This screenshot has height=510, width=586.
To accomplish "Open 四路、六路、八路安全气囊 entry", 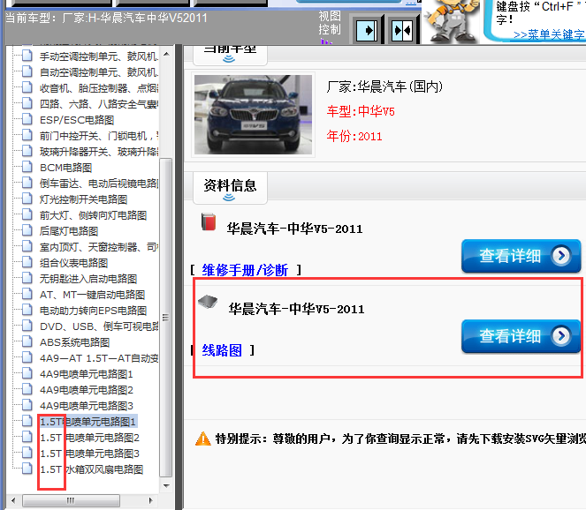I will click(x=99, y=104).
